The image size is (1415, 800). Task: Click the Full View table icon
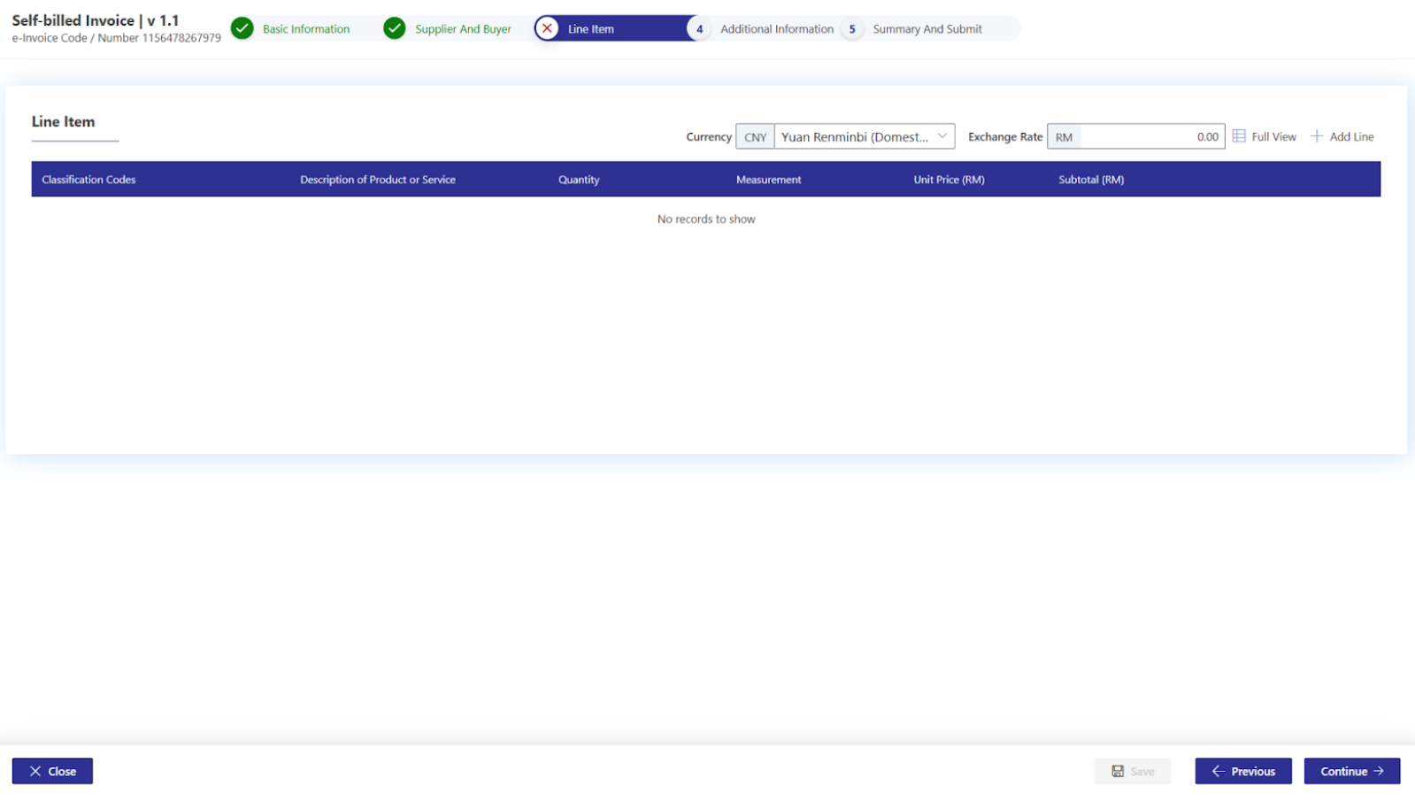pos(1239,136)
